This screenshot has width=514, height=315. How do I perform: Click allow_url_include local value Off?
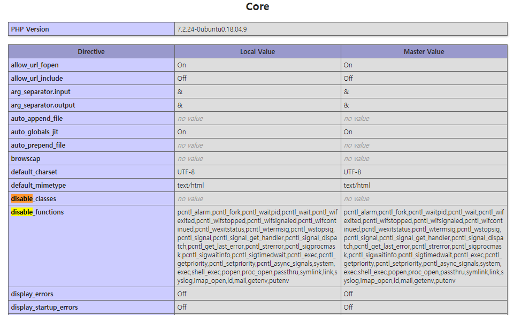point(182,78)
